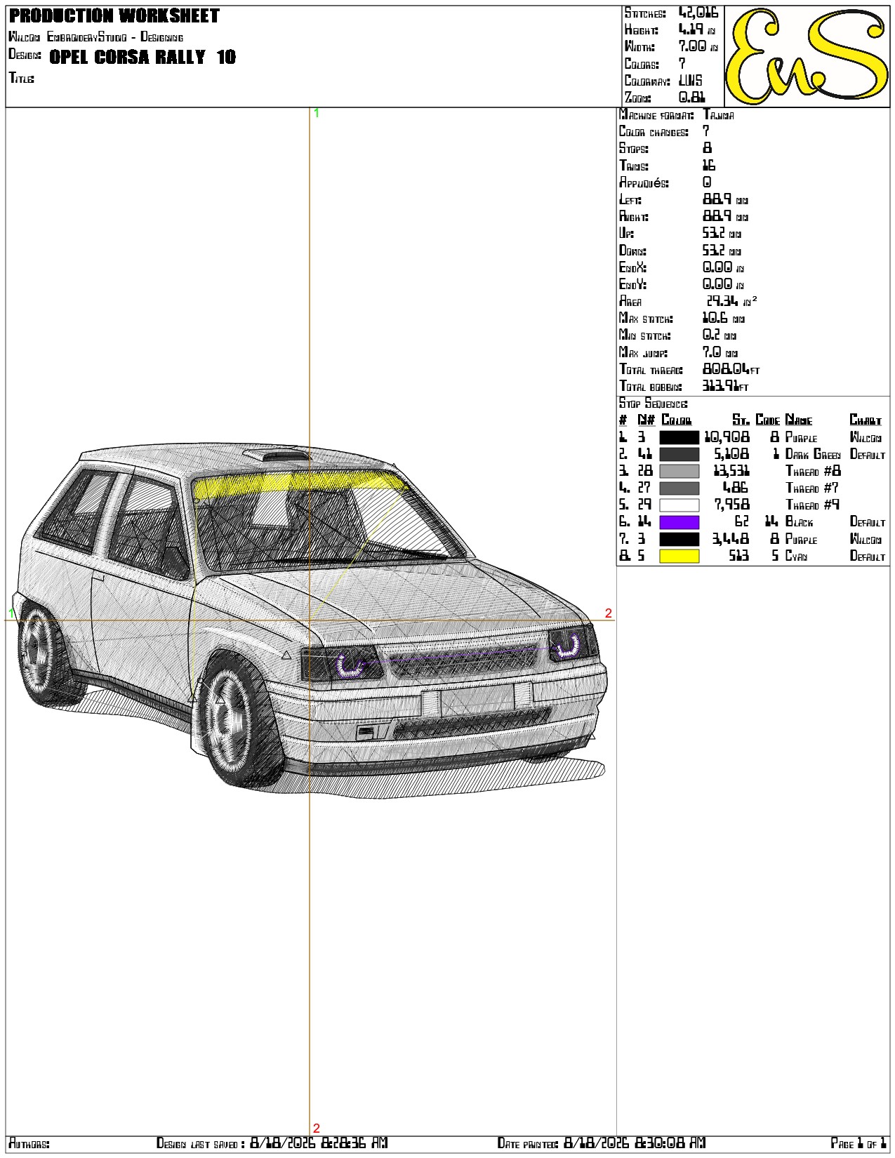895x1158 pixels.
Task: Click the Area value '29.34 in²'
Action: (x=731, y=301)
